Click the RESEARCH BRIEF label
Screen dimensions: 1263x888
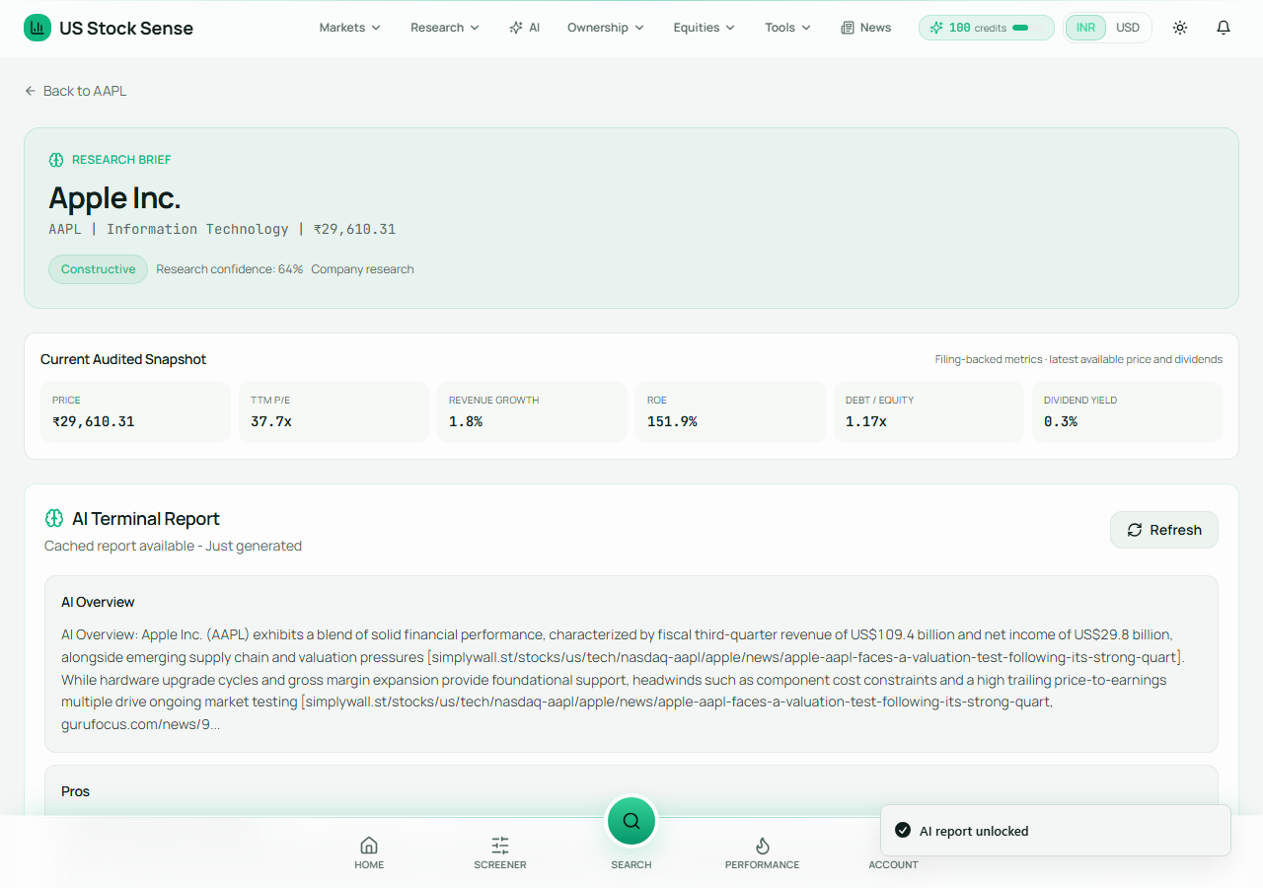121,160
